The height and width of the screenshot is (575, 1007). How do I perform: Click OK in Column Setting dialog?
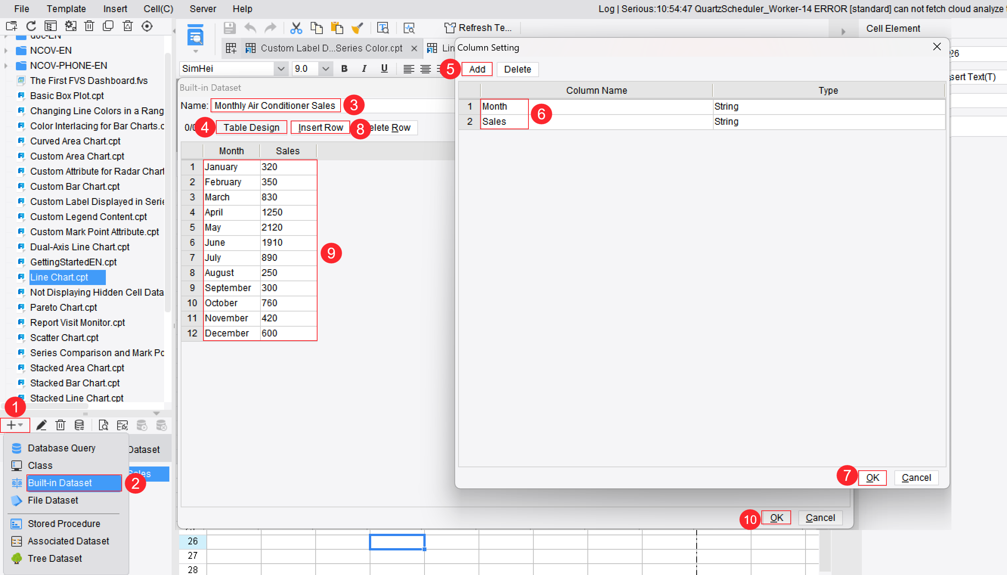pyautogui.click(x=872, y=477)
